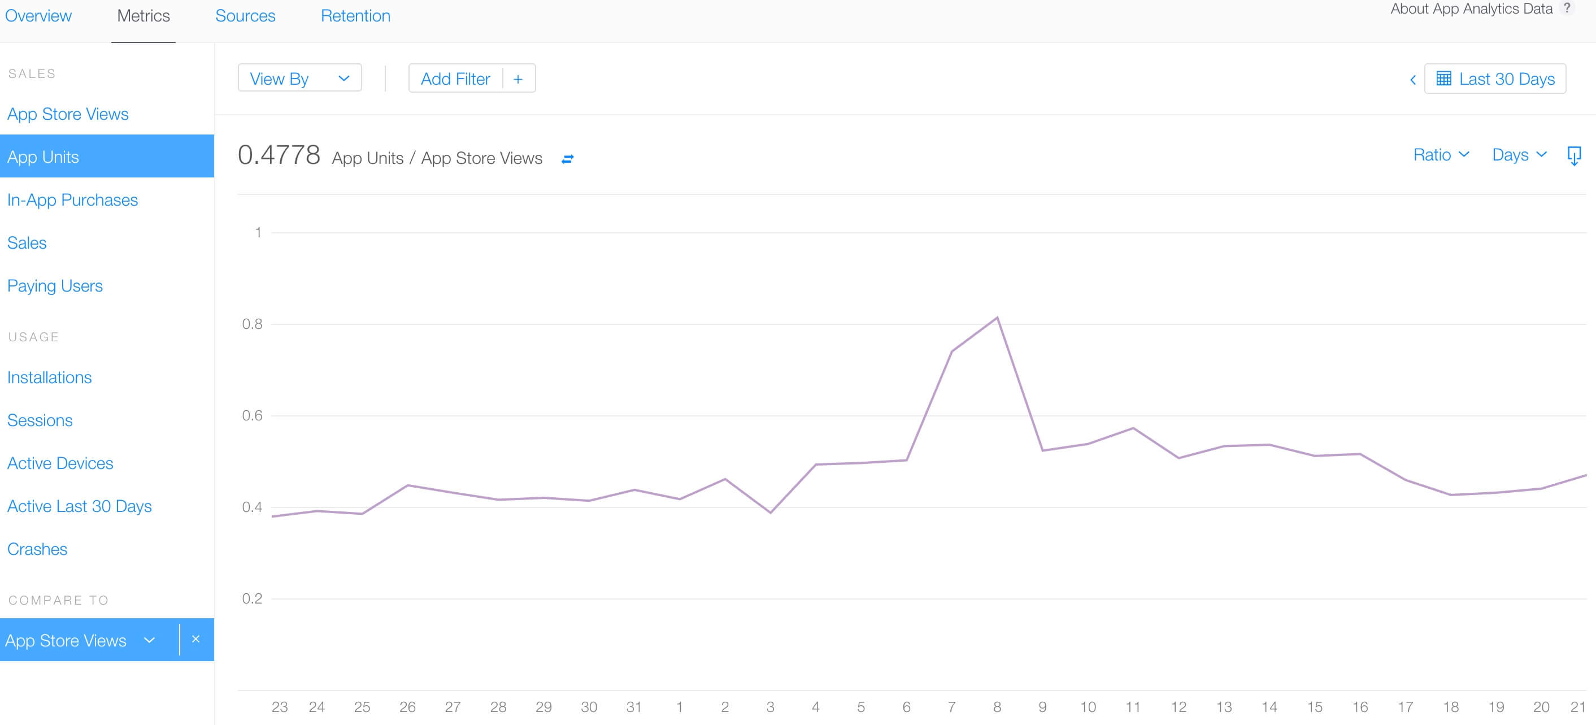Switch to the Retention tab

355,15
